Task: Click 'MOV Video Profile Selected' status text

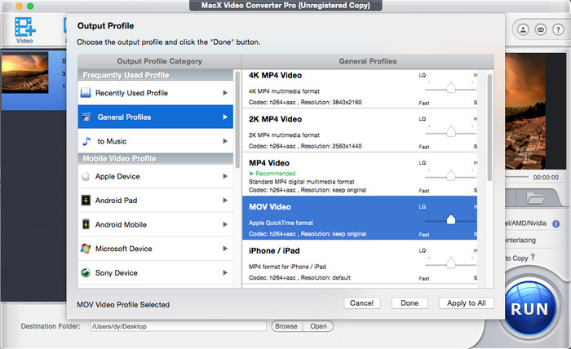Action: pos(123,305)
